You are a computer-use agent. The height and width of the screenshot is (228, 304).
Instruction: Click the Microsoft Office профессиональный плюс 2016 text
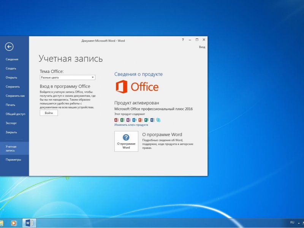click(154, 109)
